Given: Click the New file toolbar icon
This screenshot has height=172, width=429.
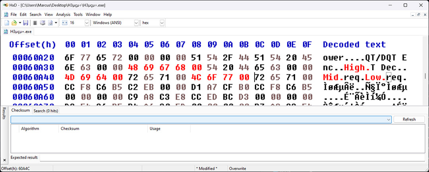Looking at the screenshot, I should [7, 23].
